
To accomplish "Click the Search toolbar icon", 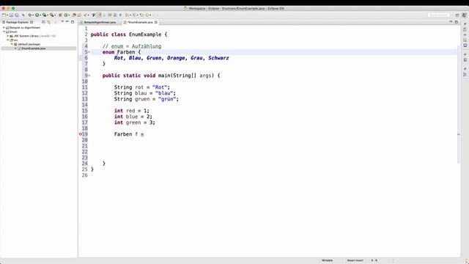I will click(x=86, y=15).
